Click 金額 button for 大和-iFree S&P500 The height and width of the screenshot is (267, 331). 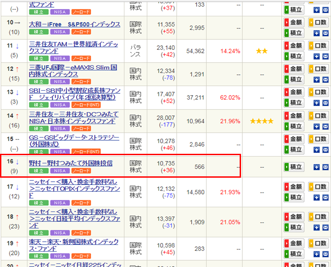(294, 22)
